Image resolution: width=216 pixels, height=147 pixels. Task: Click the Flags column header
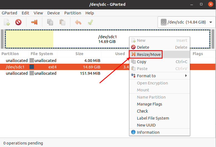198,54
